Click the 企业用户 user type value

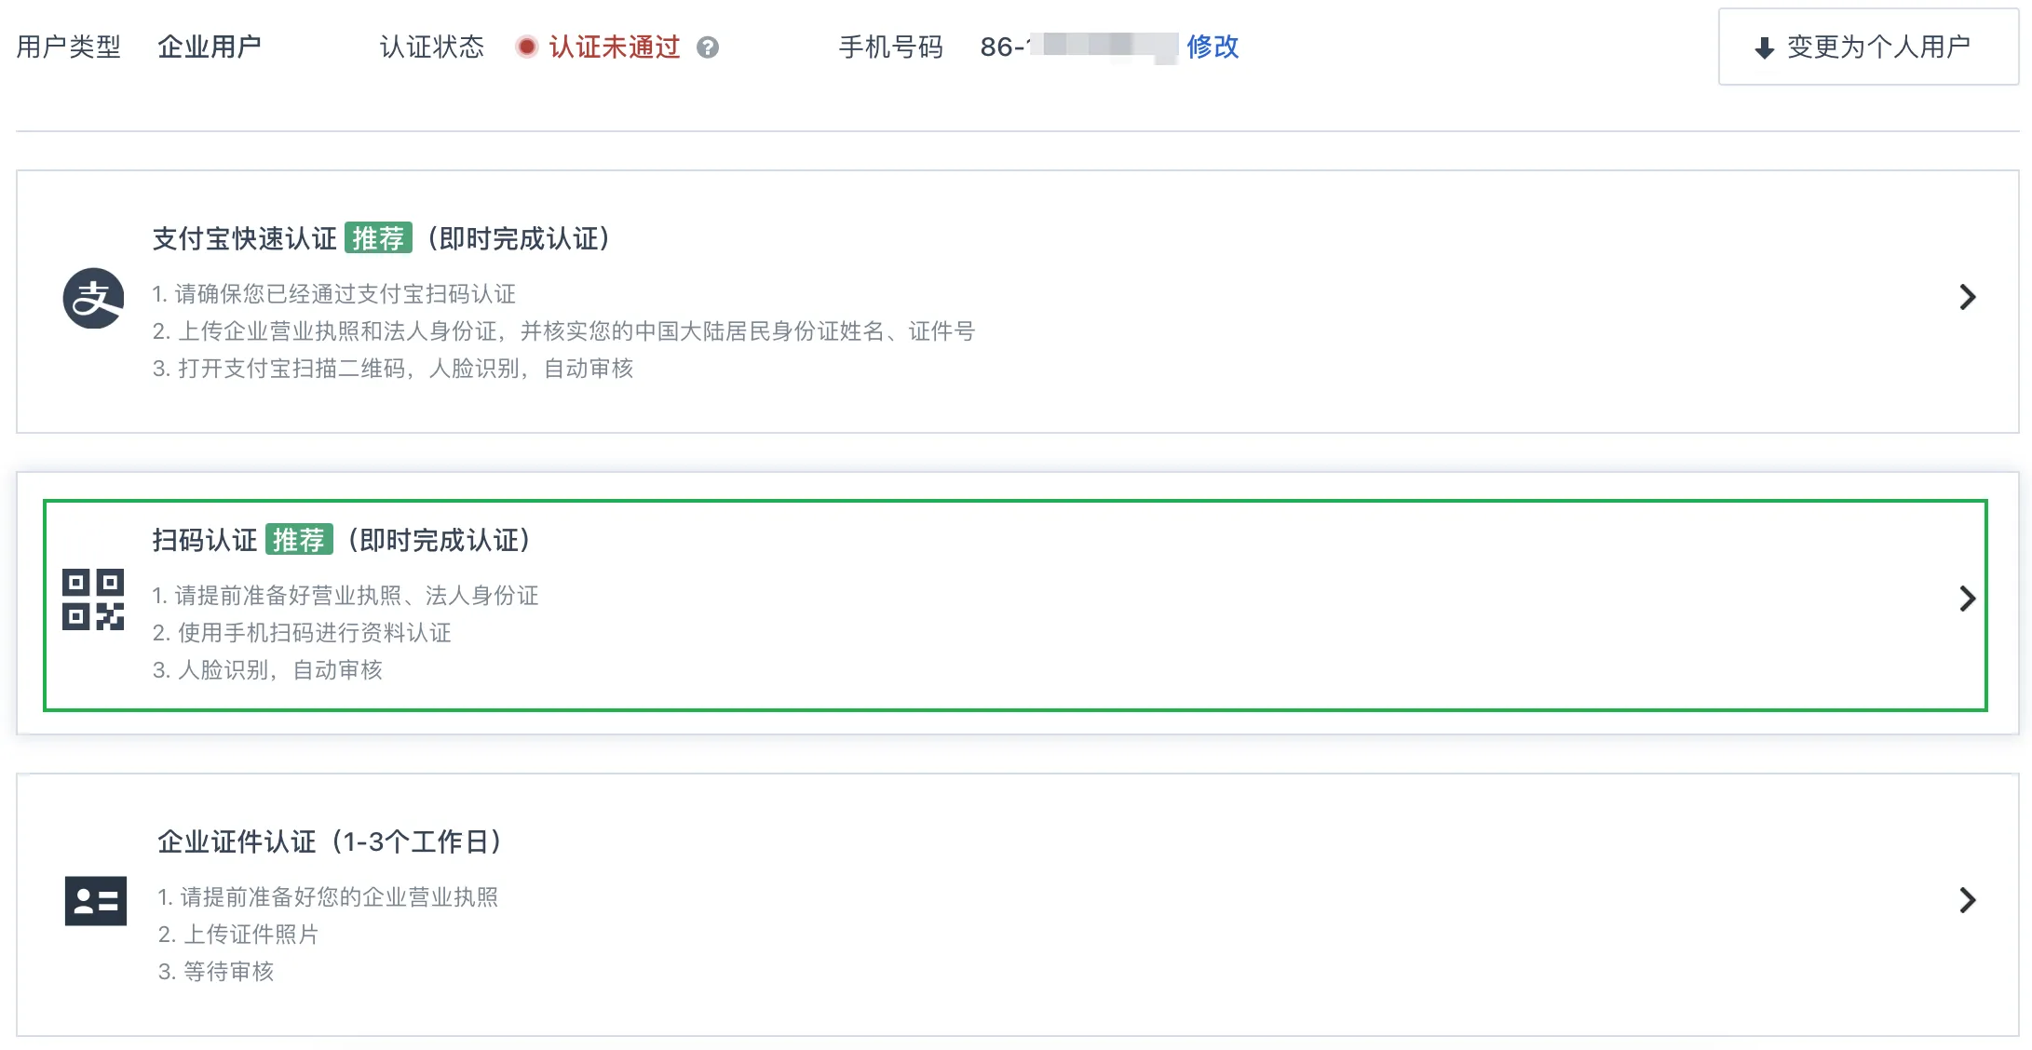pos(210,47)
